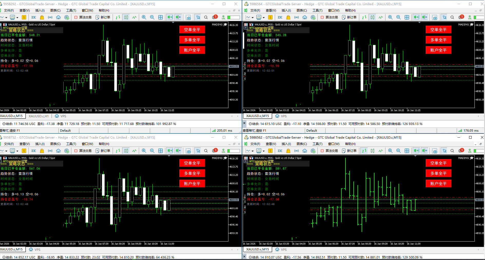The height and width of the screenshot is (260, 485).
Task: Open the globe add-service icon in account 5958752 toolbar
Action: point(67,151)
